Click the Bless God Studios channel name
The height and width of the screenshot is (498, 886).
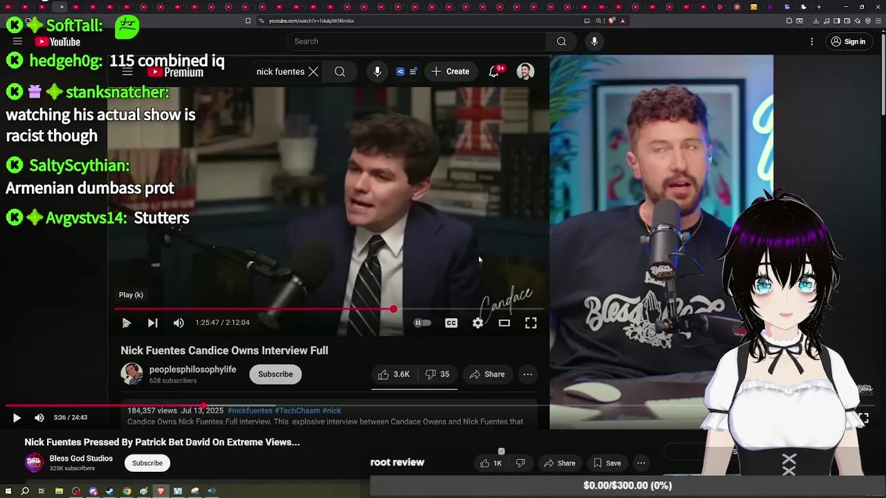(x=81, y=459)
